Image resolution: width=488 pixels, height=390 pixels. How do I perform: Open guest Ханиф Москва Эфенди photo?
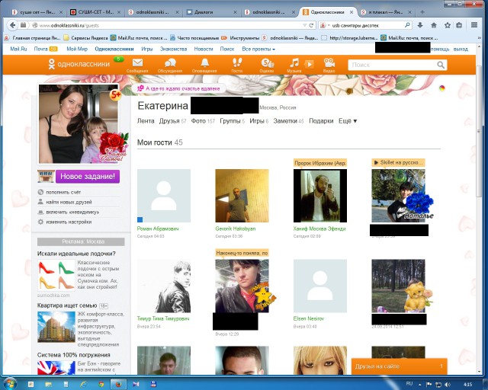(320, 196)
